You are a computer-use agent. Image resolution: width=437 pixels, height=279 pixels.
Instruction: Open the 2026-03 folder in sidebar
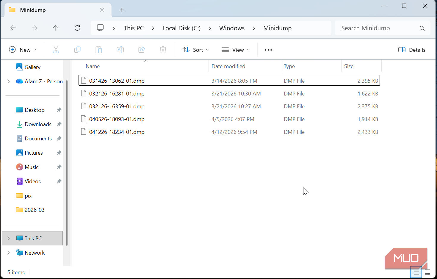coord(30,210)
